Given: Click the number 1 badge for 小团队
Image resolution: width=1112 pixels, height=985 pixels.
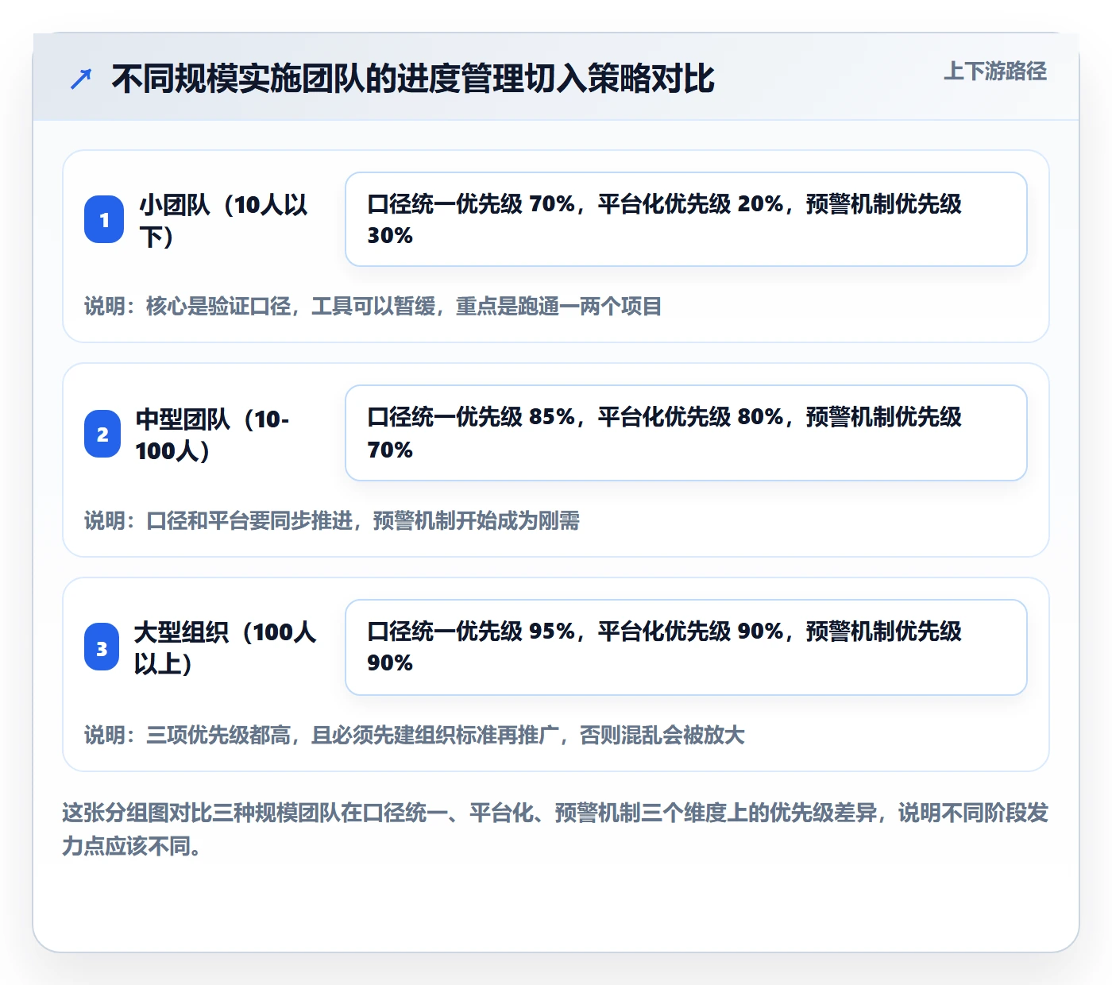Looking at the screenshot, I should coord(104,219).
